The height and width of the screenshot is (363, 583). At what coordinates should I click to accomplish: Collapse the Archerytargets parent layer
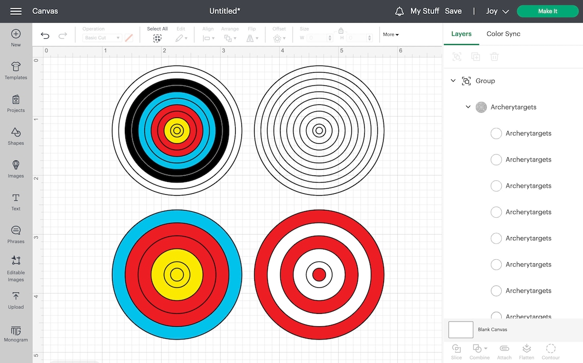pos(468,107)
